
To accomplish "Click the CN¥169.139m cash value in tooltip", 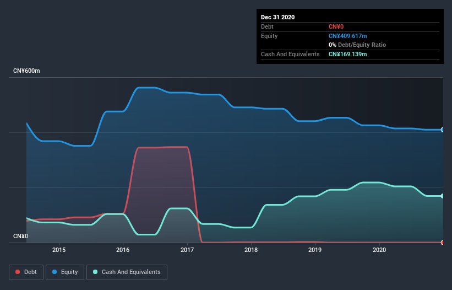I will click(347, 54).
